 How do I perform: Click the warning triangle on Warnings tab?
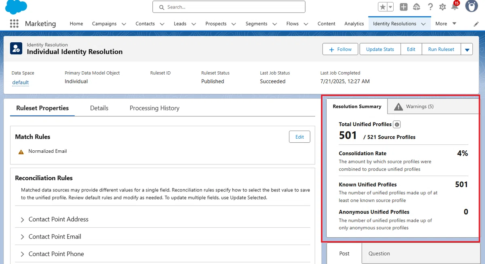pos(399,106)
